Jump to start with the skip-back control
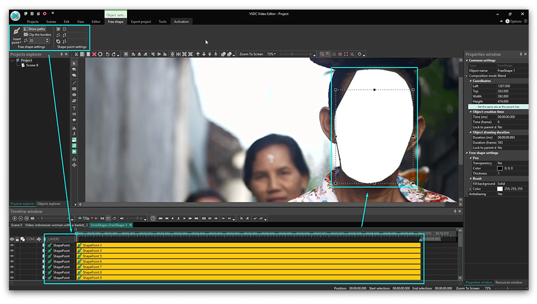The height and width of the screenshot is (304, 537). tap(161, 219)
